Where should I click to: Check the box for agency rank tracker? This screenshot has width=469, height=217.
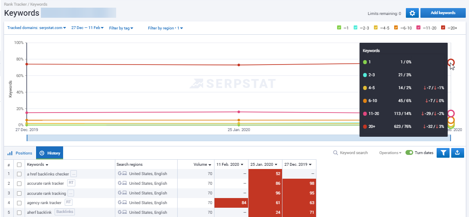(x=19, y=203)
